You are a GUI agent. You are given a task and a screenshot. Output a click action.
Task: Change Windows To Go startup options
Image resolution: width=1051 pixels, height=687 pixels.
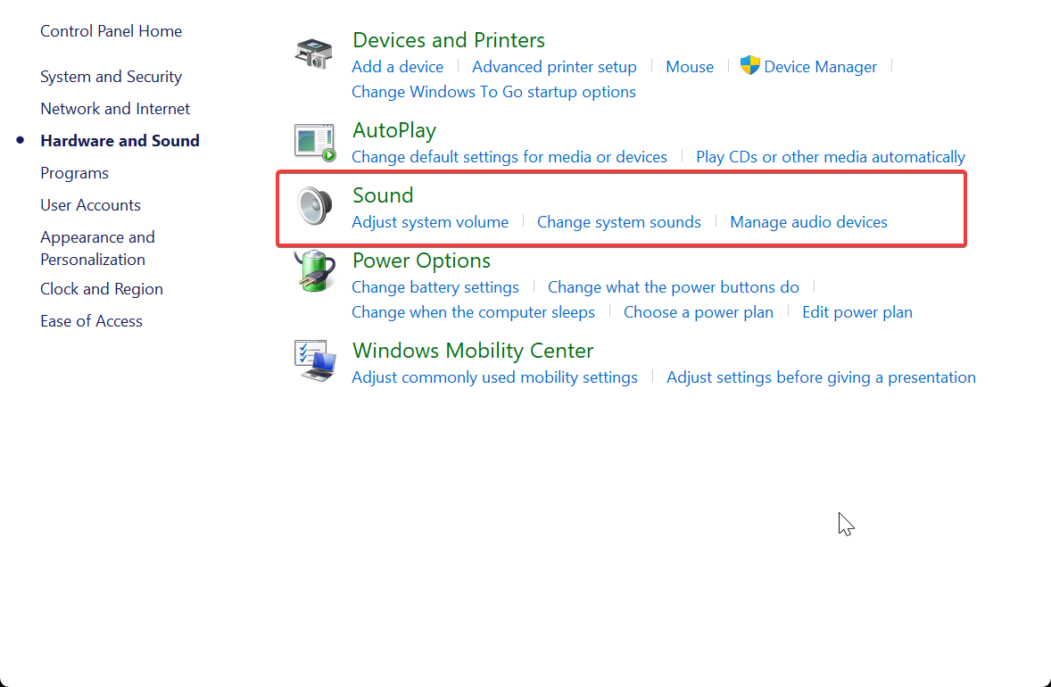[x=494, y=92]
